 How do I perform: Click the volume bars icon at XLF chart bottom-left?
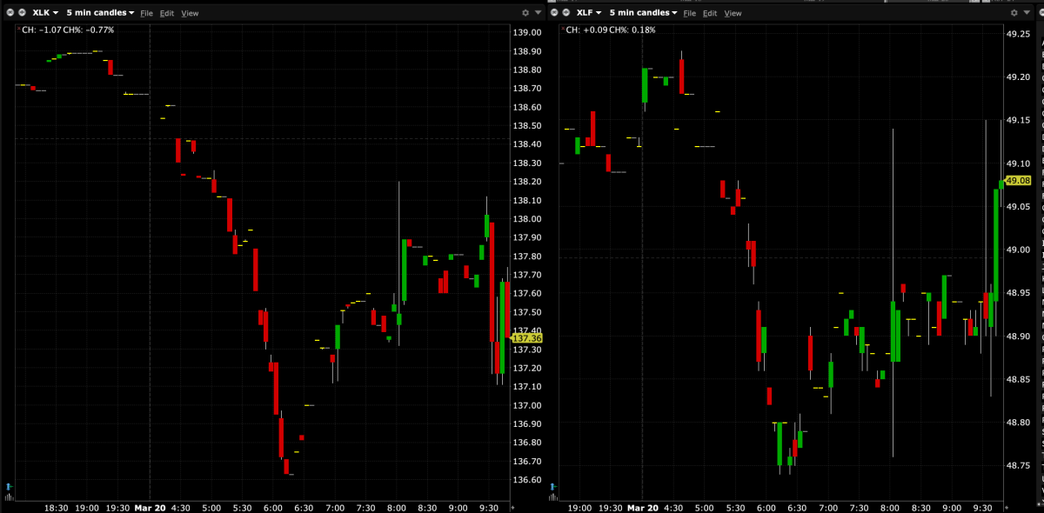[x=552, y=497]
